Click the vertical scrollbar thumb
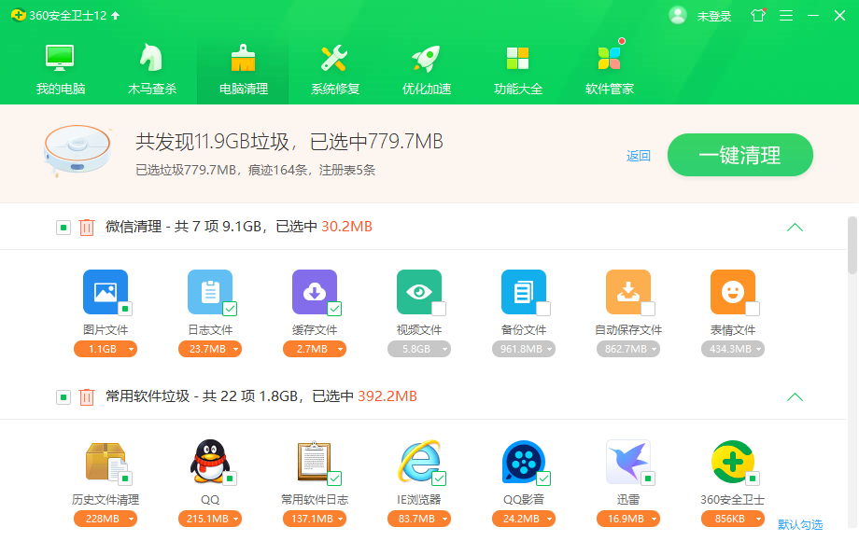Screen dimensions: 859x541 [852, 244]
